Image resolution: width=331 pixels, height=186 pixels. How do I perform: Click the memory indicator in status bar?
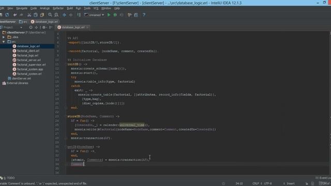pyautogui.click(x=325, y=184)
